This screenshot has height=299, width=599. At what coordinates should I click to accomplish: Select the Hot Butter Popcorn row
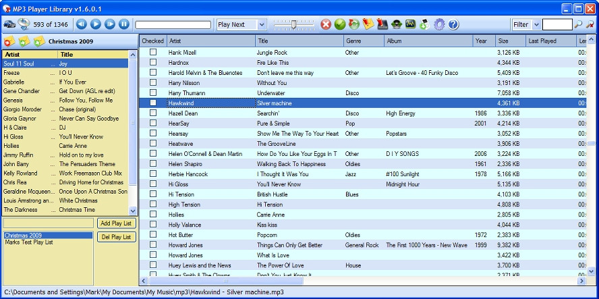[362, 235]
